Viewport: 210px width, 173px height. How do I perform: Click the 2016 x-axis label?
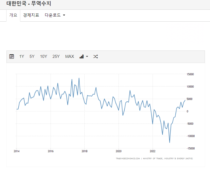click(51, 151)
